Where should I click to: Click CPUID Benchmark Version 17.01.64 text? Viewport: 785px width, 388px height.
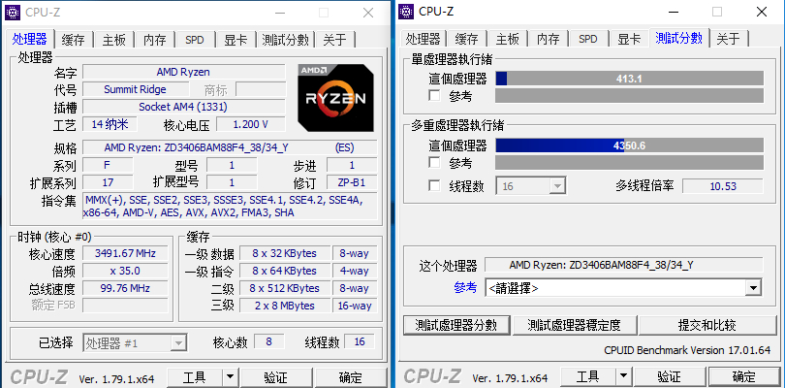click(x=687, y=350)
